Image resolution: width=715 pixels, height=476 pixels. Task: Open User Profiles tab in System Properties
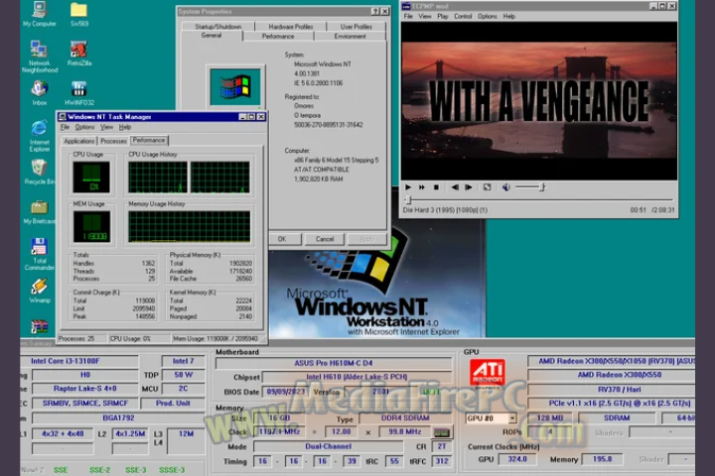pos(357,27)
